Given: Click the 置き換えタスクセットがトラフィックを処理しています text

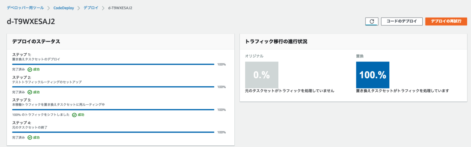Looking at the screenshot, I should coord(402,91).
